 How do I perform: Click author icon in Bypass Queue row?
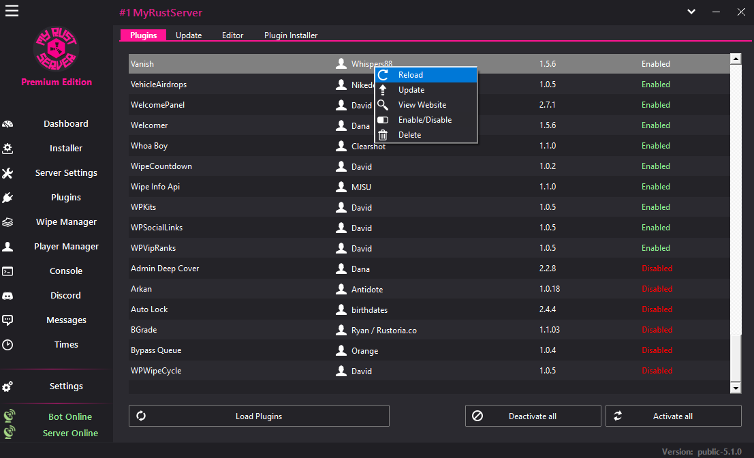pos(341,350)
